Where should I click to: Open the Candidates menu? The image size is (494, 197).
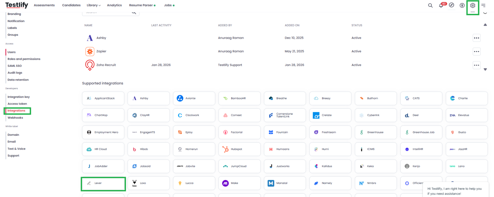coord(71,5)
